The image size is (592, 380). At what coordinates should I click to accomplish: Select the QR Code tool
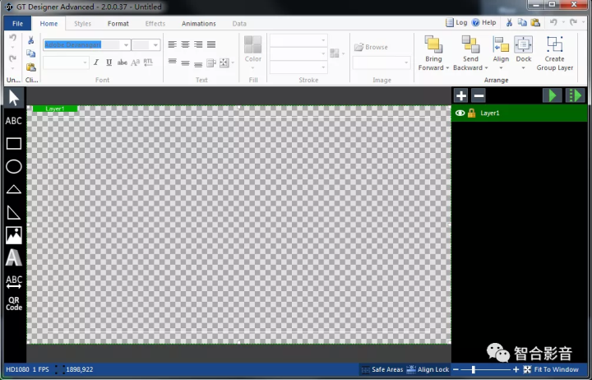(14, 304)
